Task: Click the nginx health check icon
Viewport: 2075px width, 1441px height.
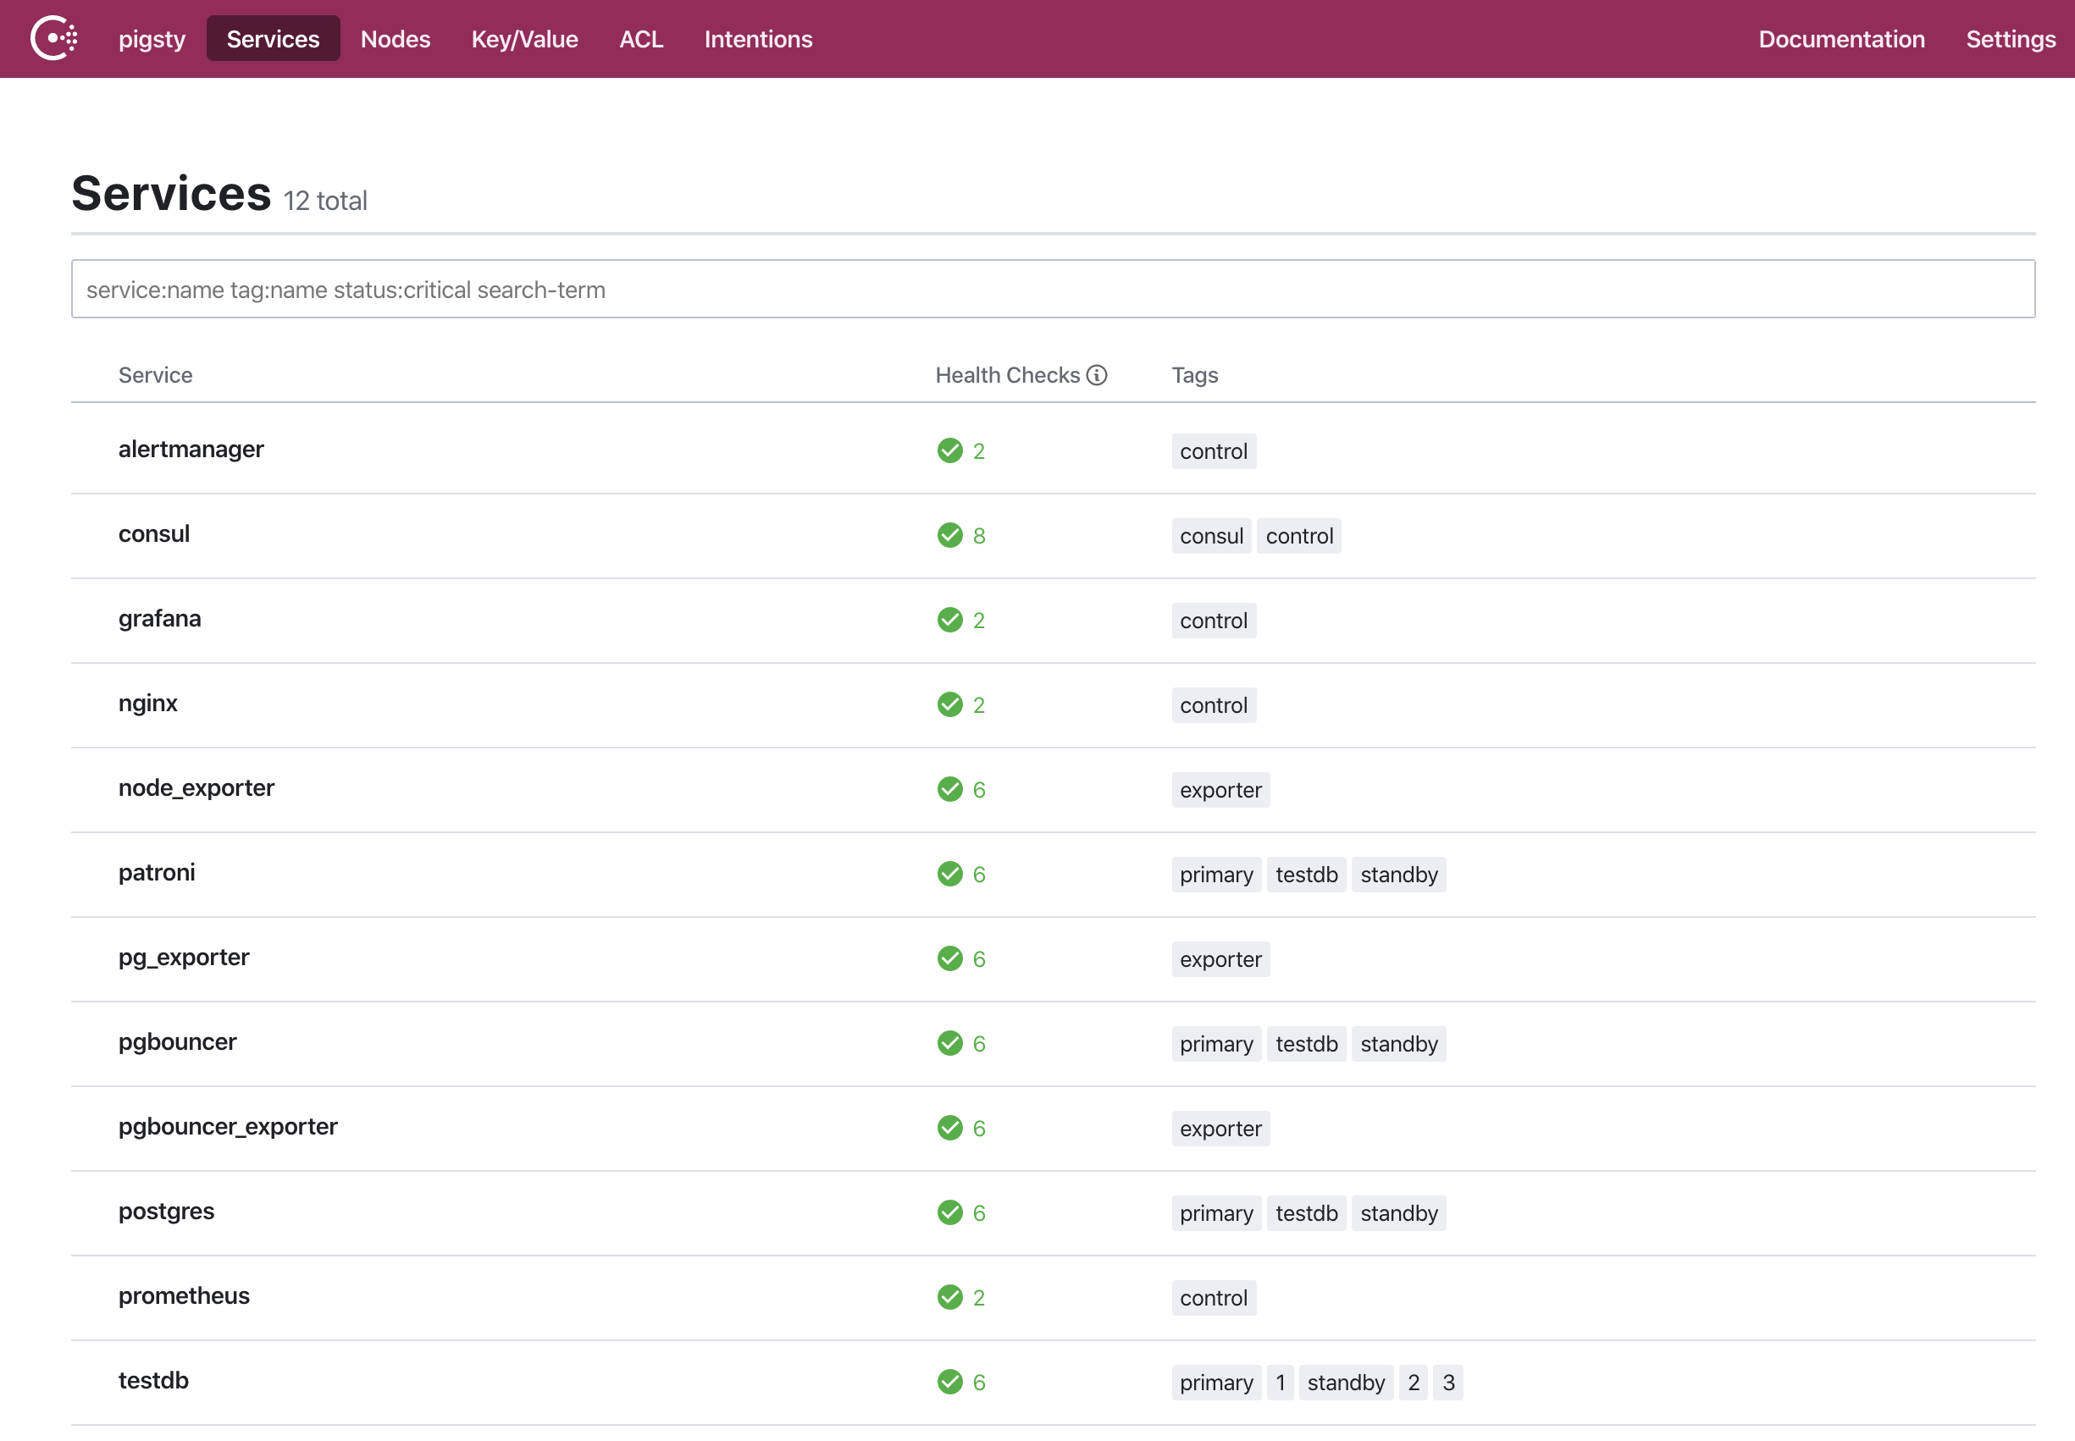Action: click(x=949, y=704)
